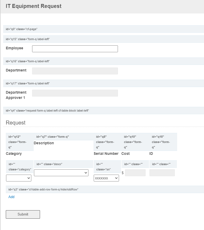Image resolution: width=204 pixels, height=230 pixels.
Task: Click the Request section heading
Action: click(x=16, y=123)
